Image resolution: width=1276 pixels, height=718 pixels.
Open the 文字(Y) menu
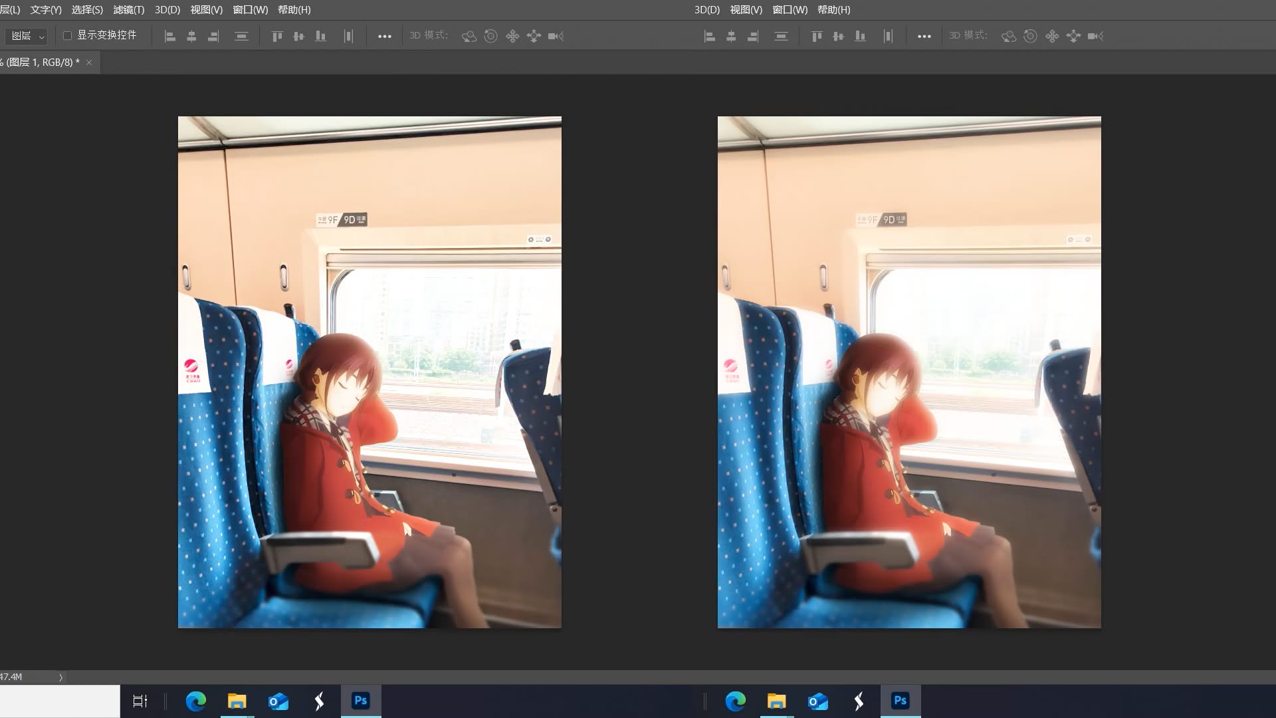(46, 10)
